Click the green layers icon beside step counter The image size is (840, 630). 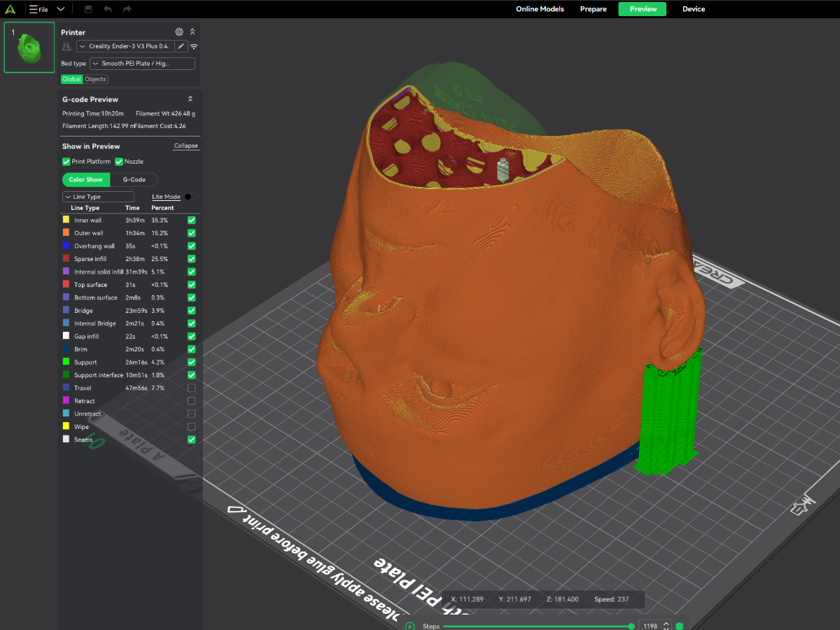[x=678, y=626]
